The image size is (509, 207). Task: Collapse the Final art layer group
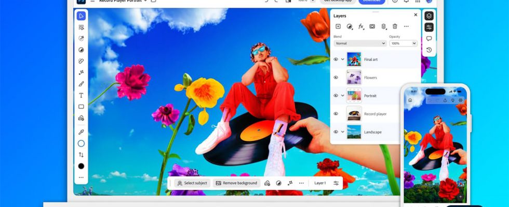tap(342, 60)
